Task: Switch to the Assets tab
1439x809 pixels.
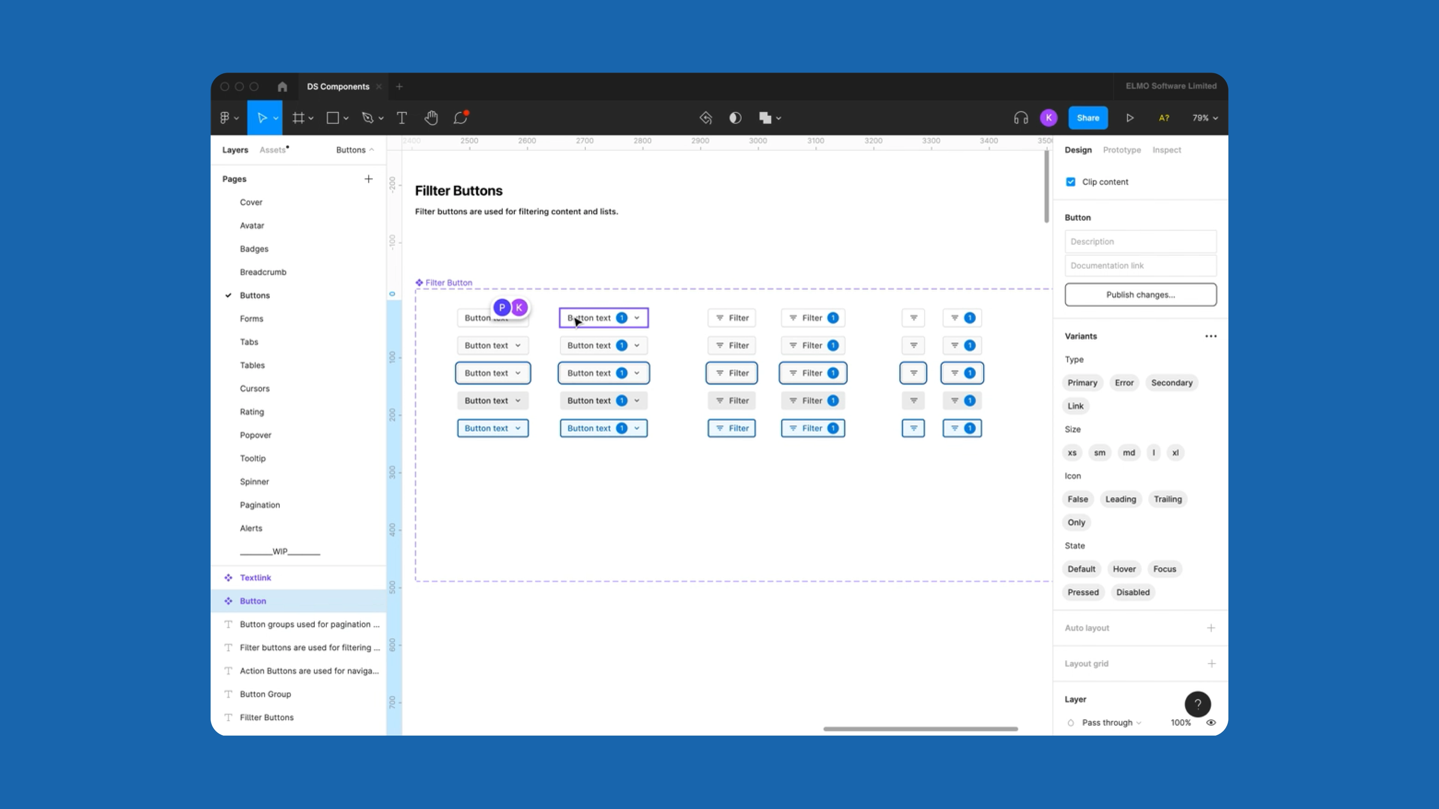Action: [x=272, y=150]
